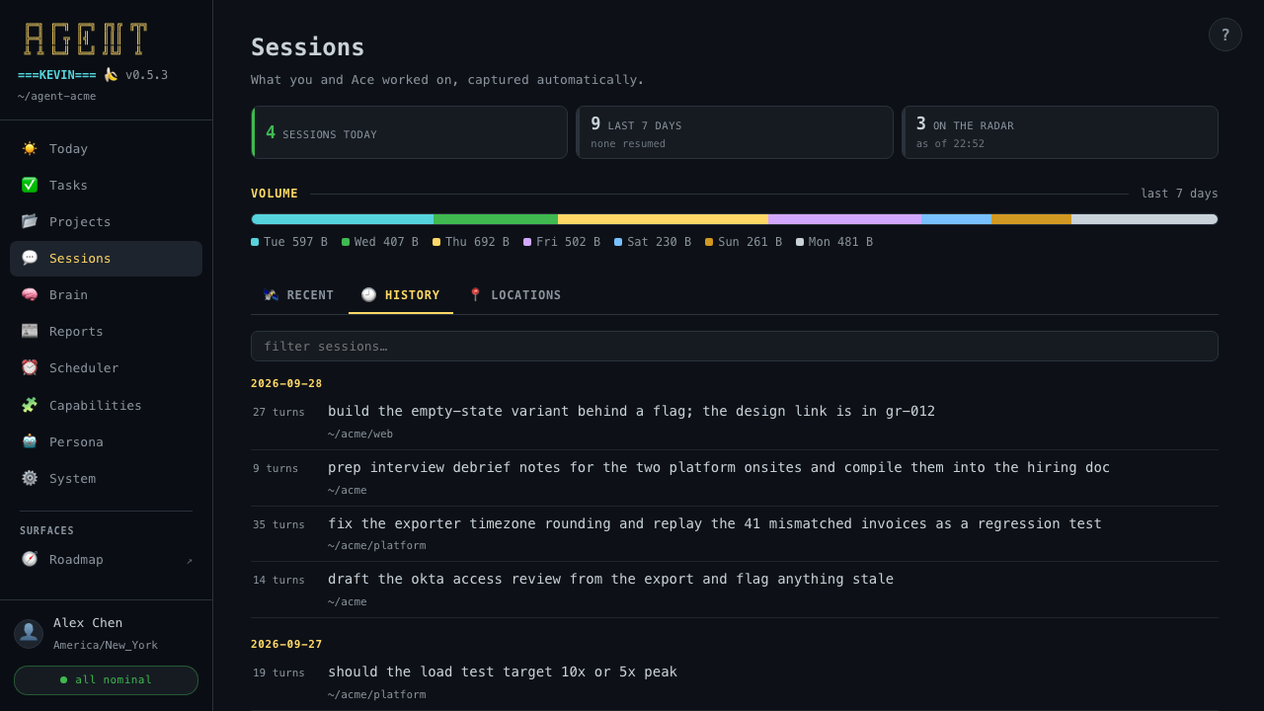Viewport: 1264px width, 711px height.
Task: Click the banana icon next to KEVIN
Action: 111,75
